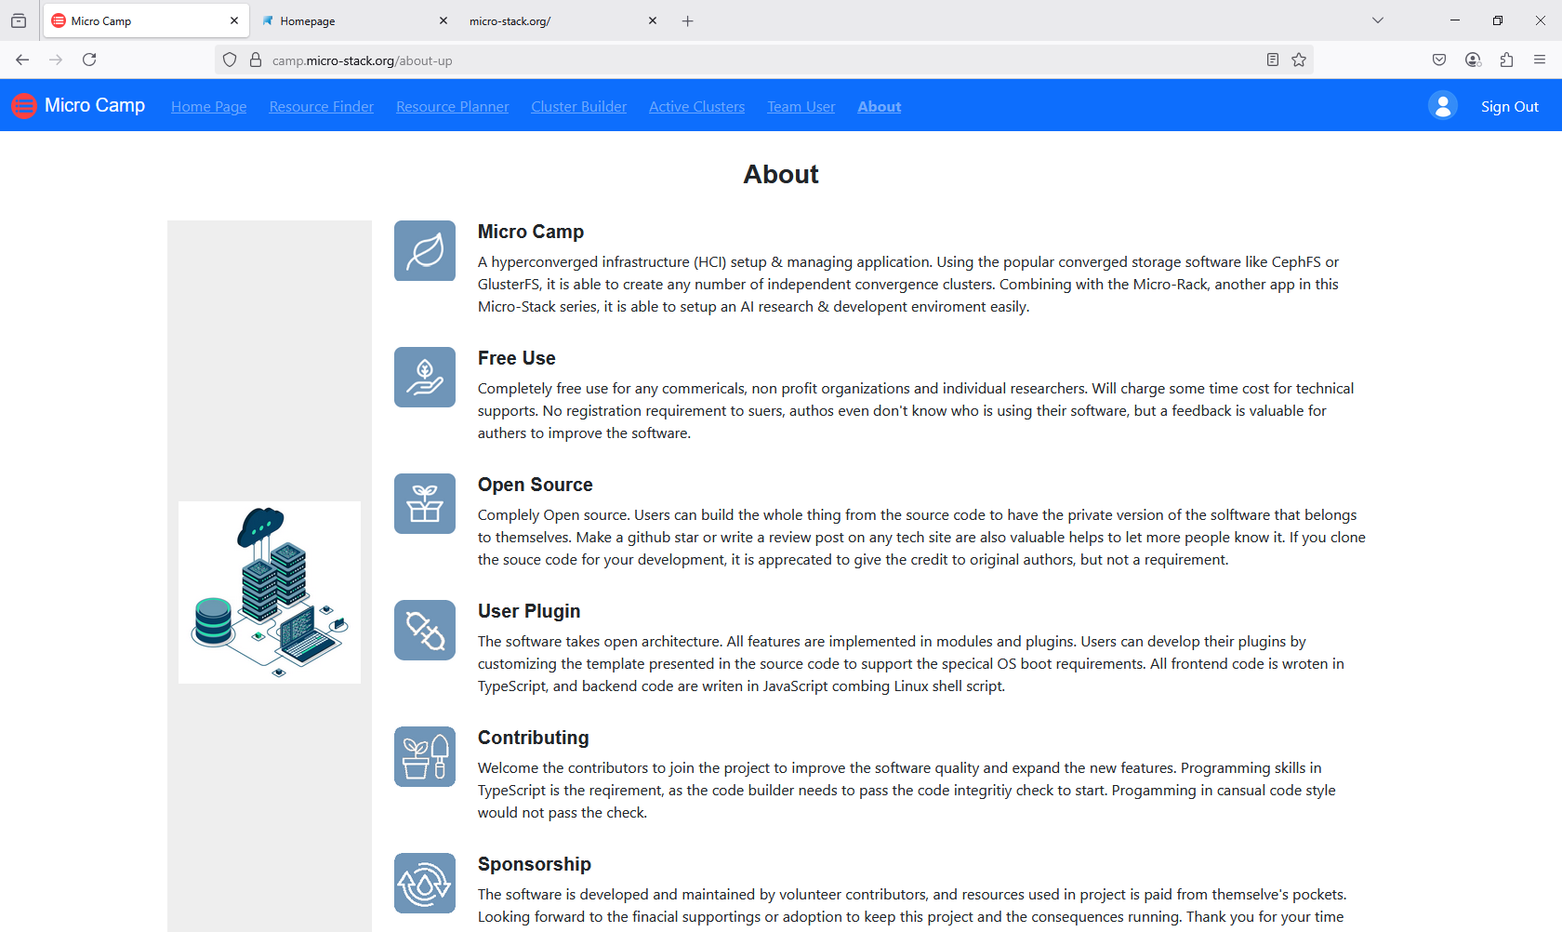Click the server cluster illustration image
Viewport: 1562px width, 932px height.
point(270,592)
